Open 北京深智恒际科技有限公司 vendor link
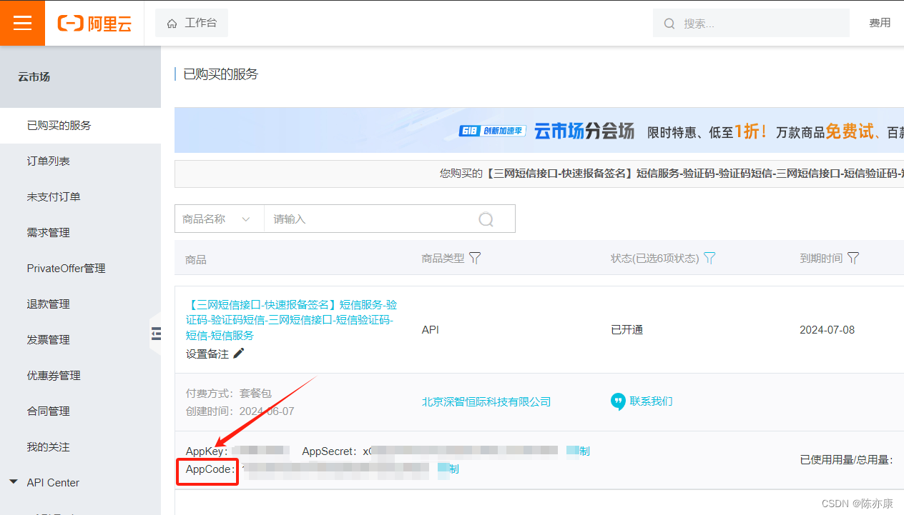Viewport: 904px width, 515px height. (486, 402)
